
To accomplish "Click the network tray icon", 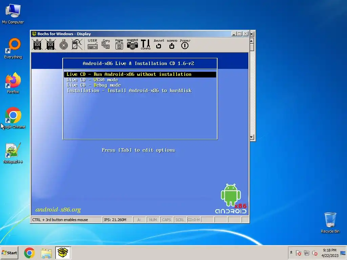I will [x=306, y=253].
